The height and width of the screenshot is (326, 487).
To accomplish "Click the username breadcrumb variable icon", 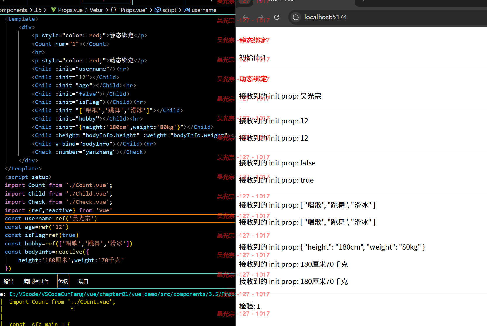I will point(186,10).
